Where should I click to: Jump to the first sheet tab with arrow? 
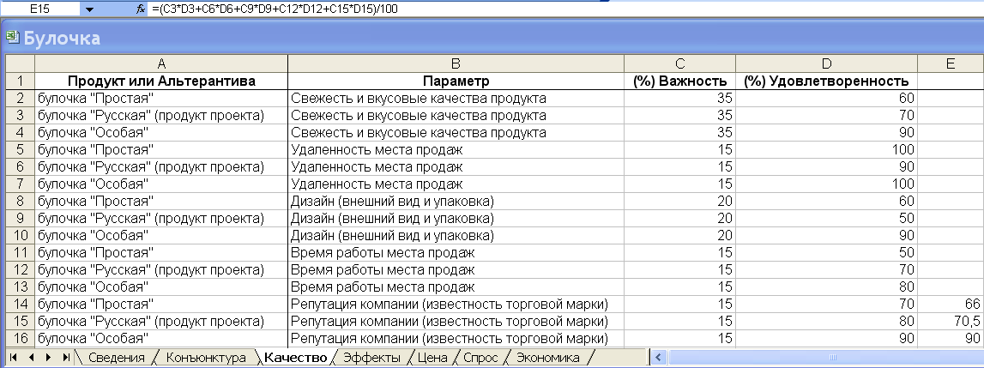click(13, 358)
